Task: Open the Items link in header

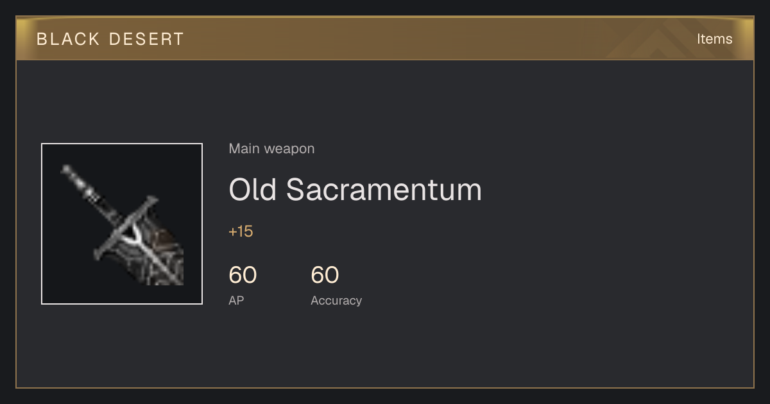Action: click(x=714, y=39)
